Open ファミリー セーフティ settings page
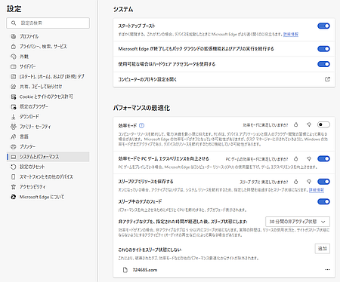Screen dimensions: 340x282 tap(48, 127)
